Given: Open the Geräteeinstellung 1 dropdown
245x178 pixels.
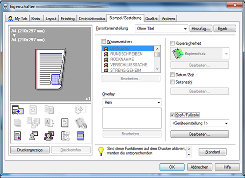Looking at the screenshot, I should point(199,123).
